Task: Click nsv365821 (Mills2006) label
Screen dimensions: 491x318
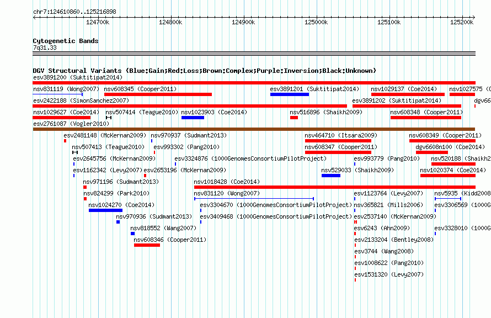Action: [388, 205]
